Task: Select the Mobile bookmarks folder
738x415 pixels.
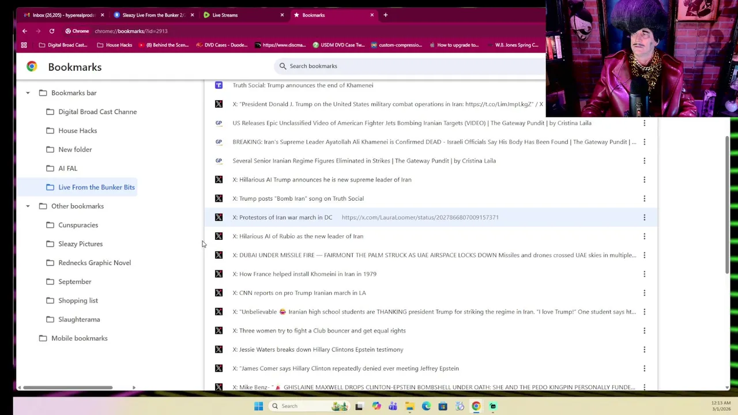Action: (x=73, y=338)
